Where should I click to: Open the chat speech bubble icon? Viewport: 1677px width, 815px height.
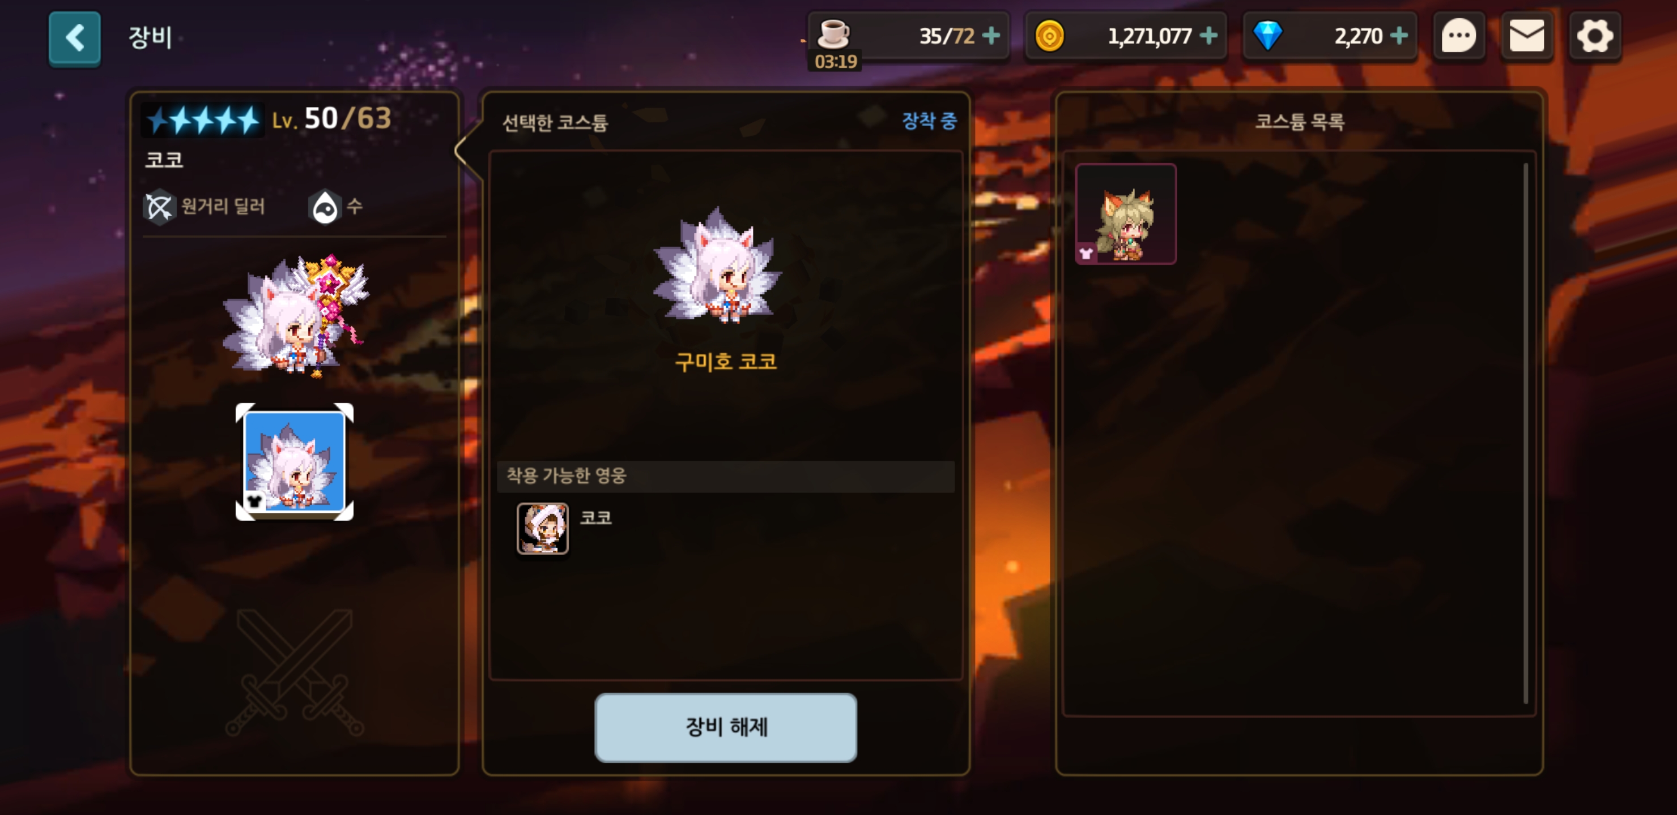1459,36
